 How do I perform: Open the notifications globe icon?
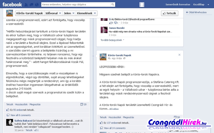coord(37,5)
